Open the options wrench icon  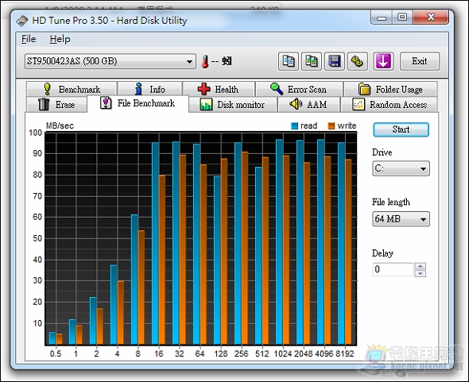tap(358, 62)
